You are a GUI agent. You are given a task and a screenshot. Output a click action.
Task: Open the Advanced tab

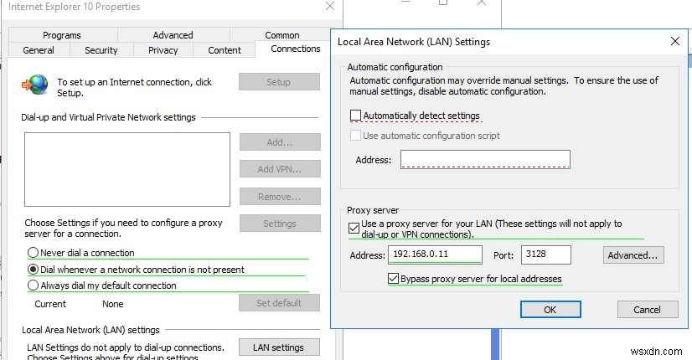pos(173,35)
